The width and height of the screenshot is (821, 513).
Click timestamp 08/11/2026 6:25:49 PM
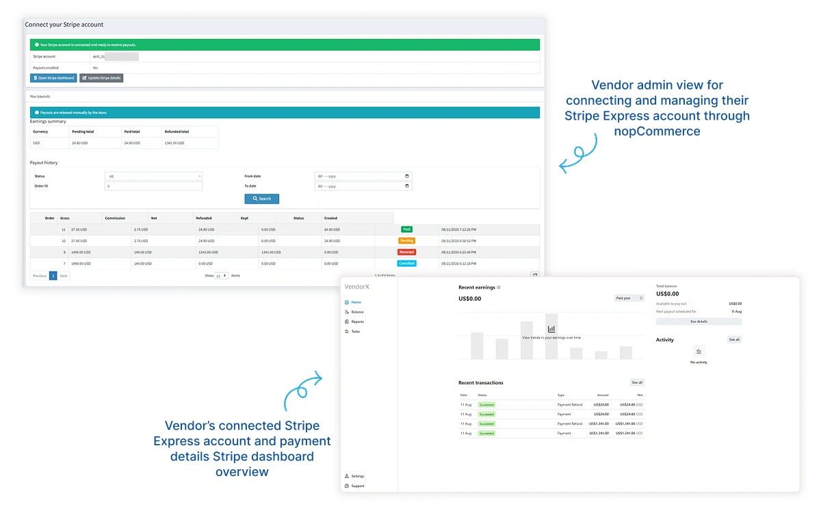coord(458,252)
